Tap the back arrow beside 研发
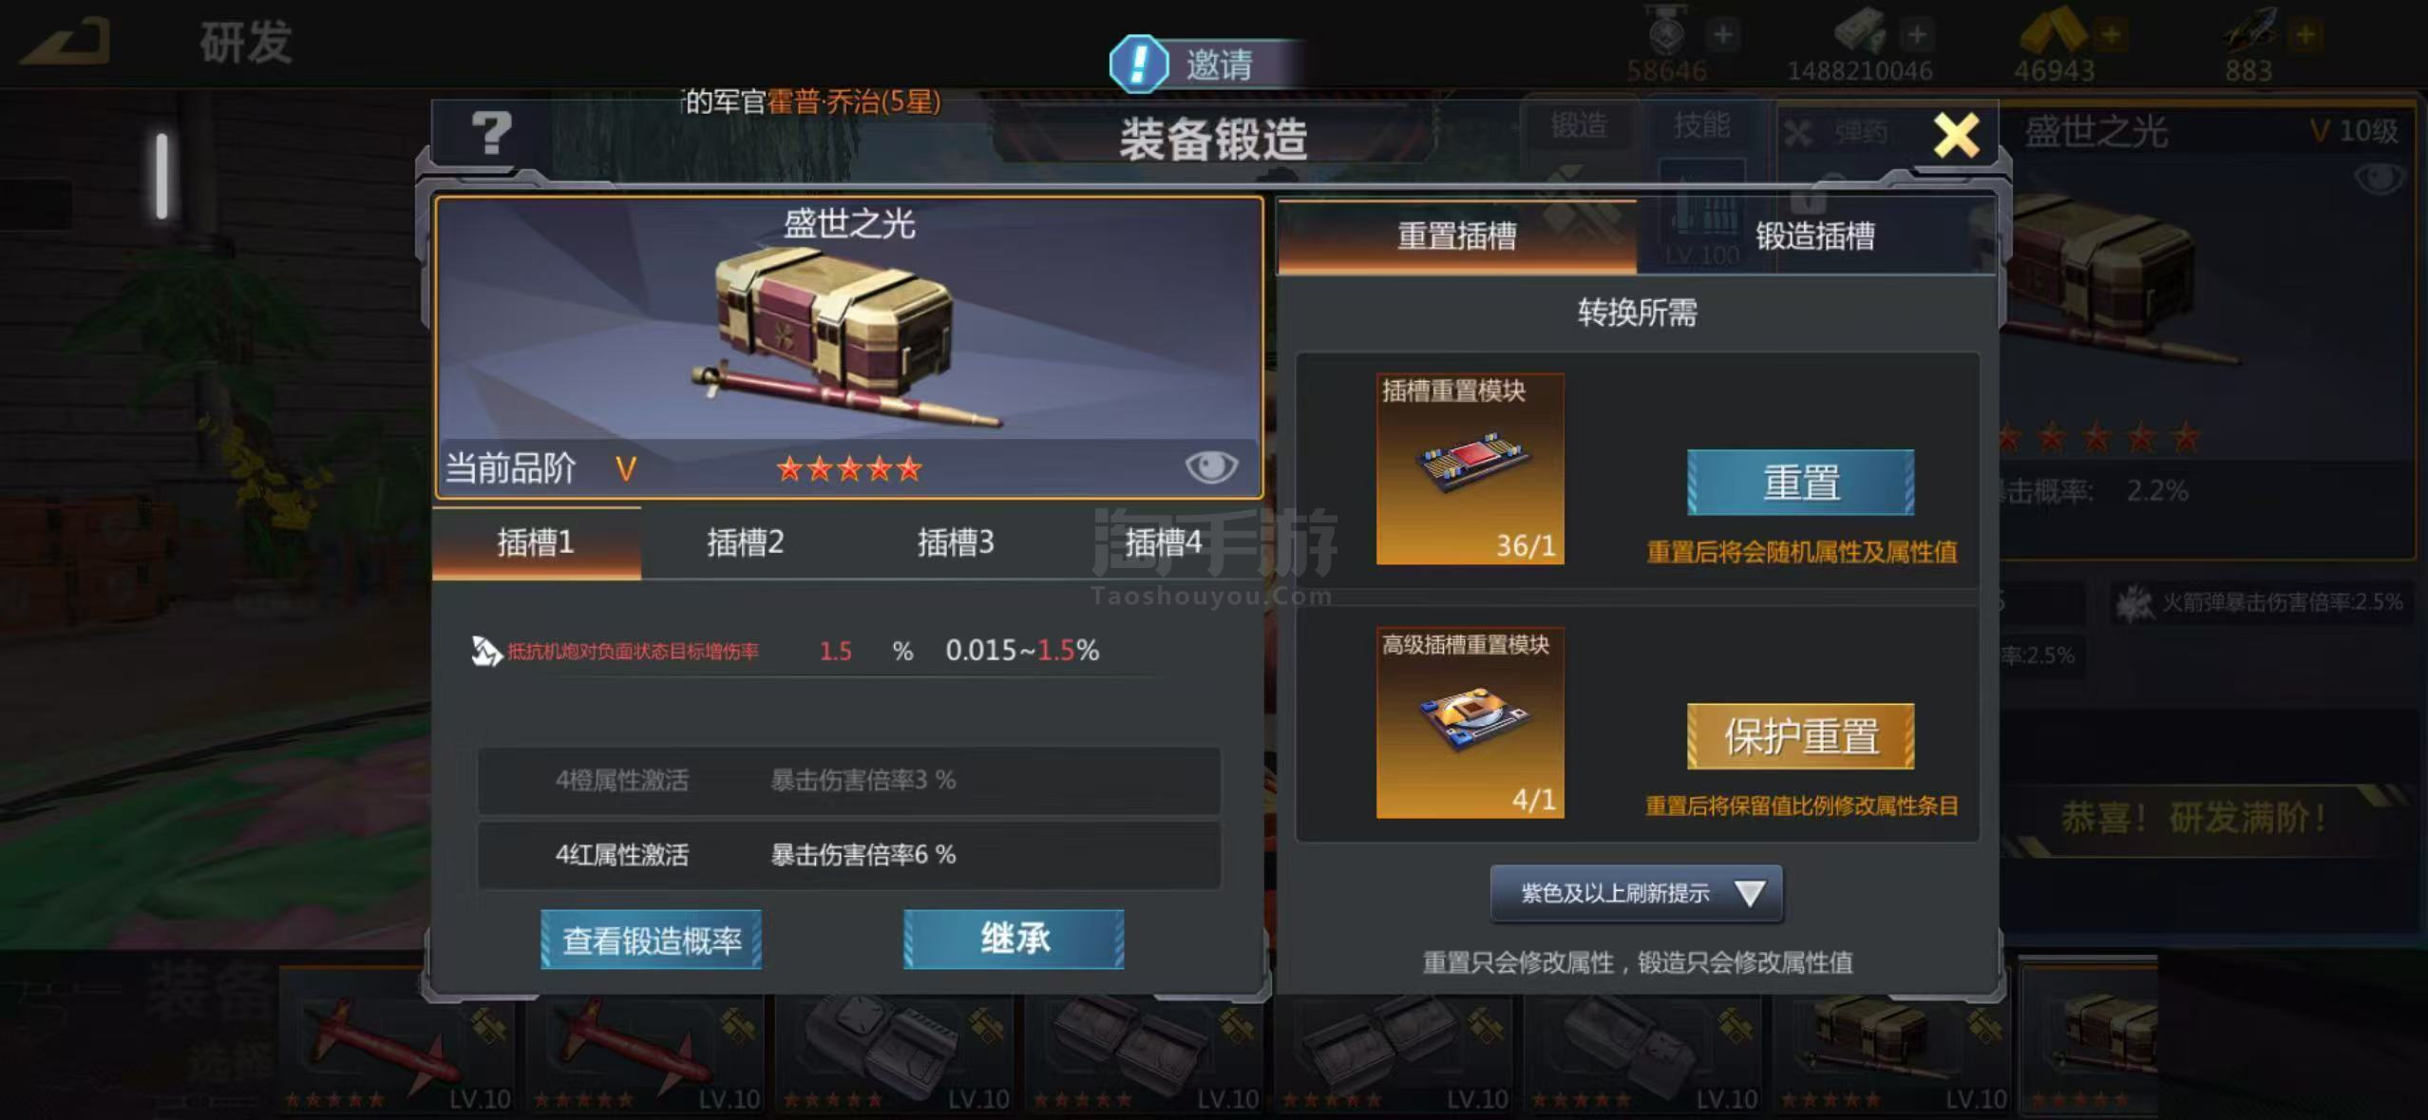 click(66, 42)
